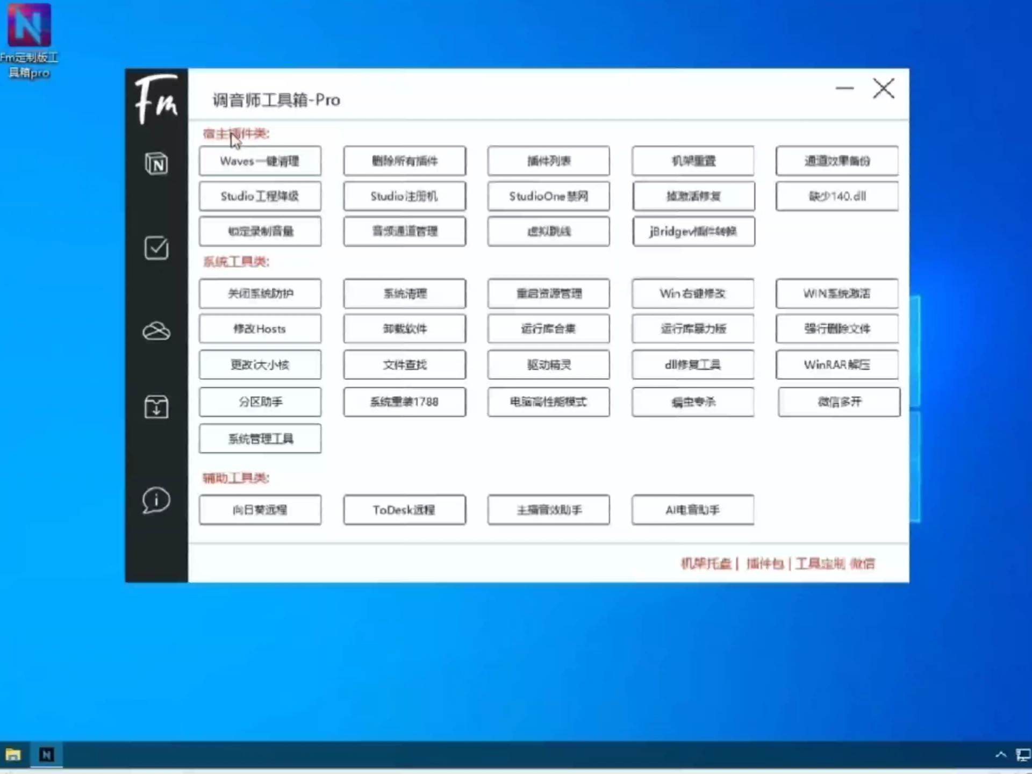The width and height of the screenshot is (1032, 774).
Task: Click the 修改Hosts button
Action: [260, 329]
